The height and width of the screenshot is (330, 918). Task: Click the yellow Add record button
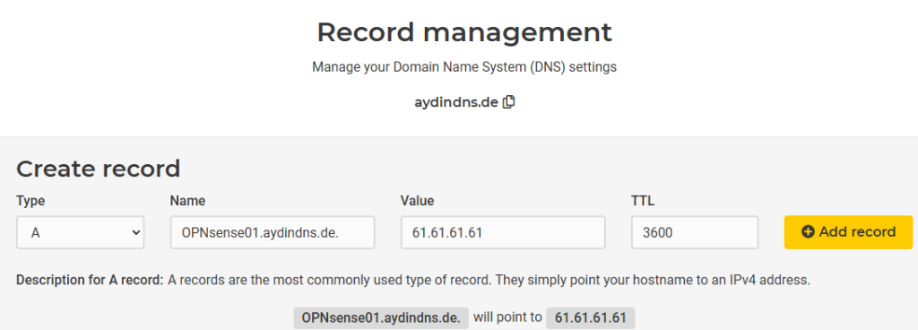coord(848,232)
